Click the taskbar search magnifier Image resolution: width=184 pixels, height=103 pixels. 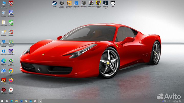[7, 101]
